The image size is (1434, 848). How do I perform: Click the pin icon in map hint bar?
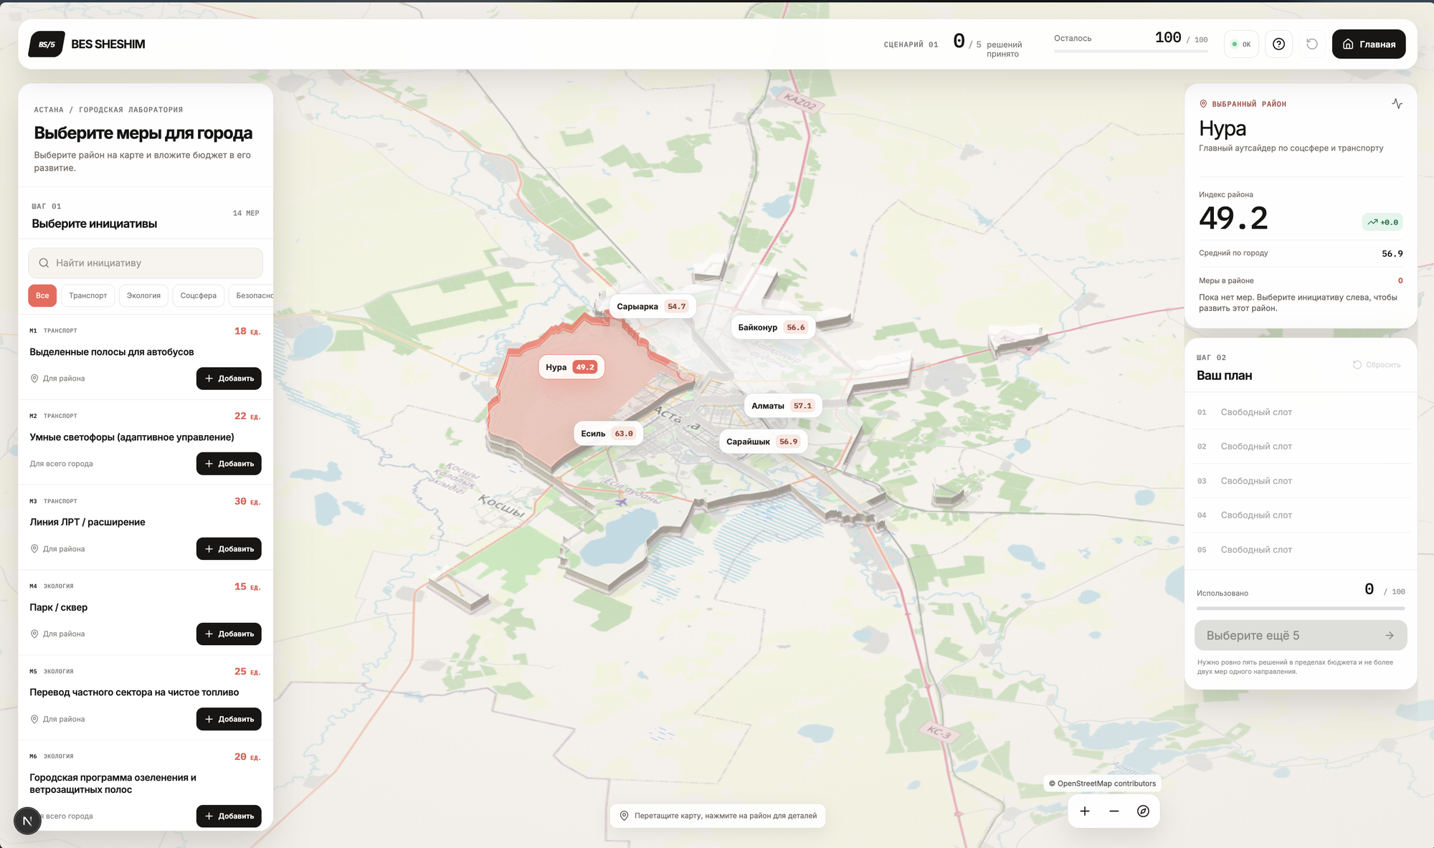tap(624, 816)
